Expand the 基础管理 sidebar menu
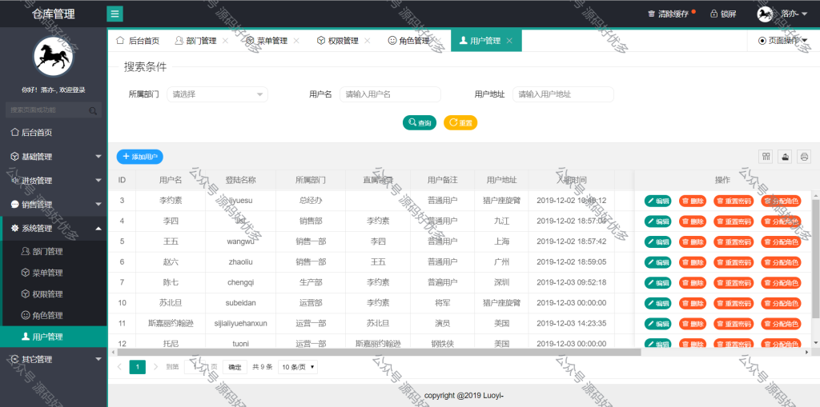Screen dimensions: 820x407 point(54,156)
